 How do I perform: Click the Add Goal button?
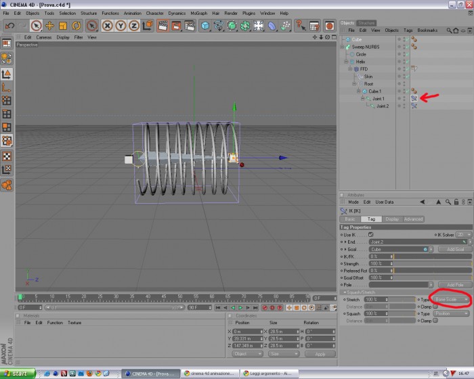[x=455, y=249]
